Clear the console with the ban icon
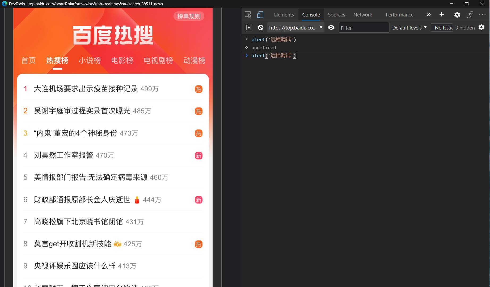490x287 pixels. [261, 27]
